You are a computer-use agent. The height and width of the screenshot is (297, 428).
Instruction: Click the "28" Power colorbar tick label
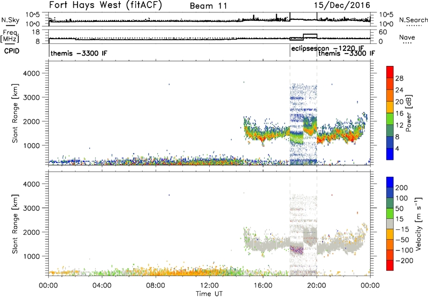(x=399, y=78)
